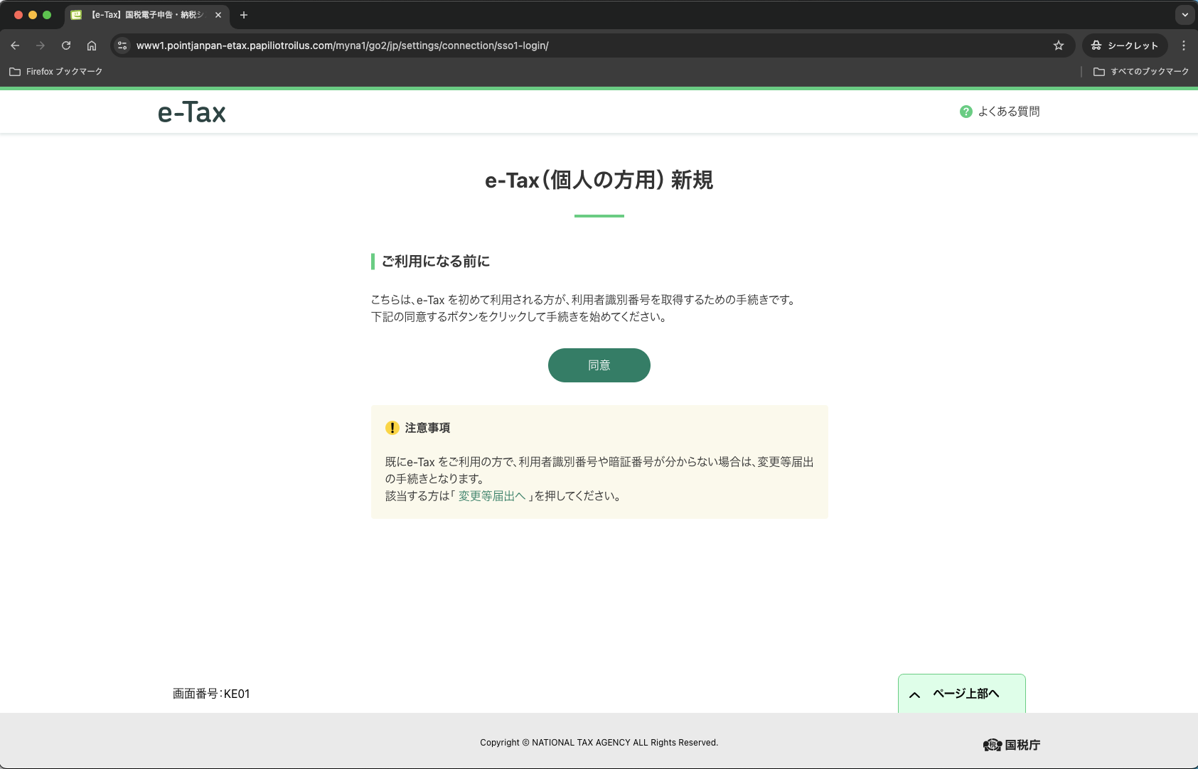Select the e-Tax 国税電子申告 browser tab
This screenshot has height=769, width=1198.
pyautogui.click(x=142, y=14)
